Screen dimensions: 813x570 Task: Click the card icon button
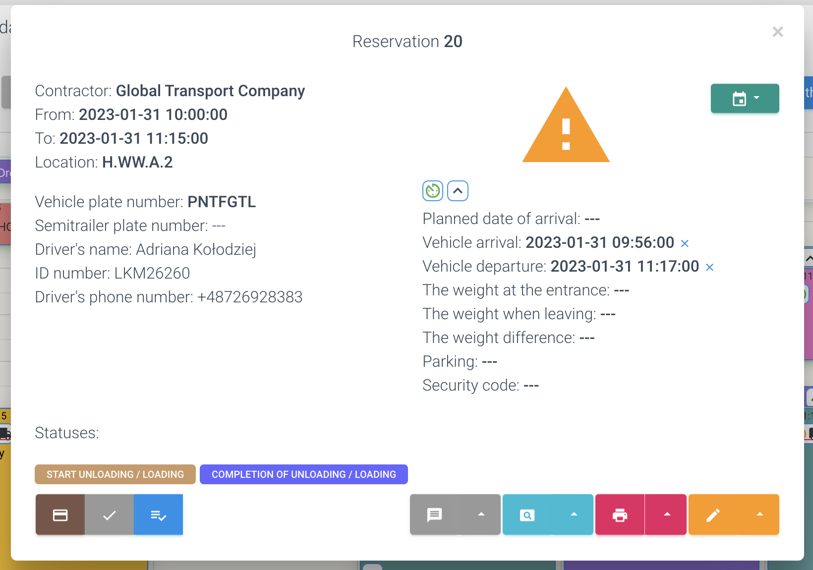(x=60, y=515)
